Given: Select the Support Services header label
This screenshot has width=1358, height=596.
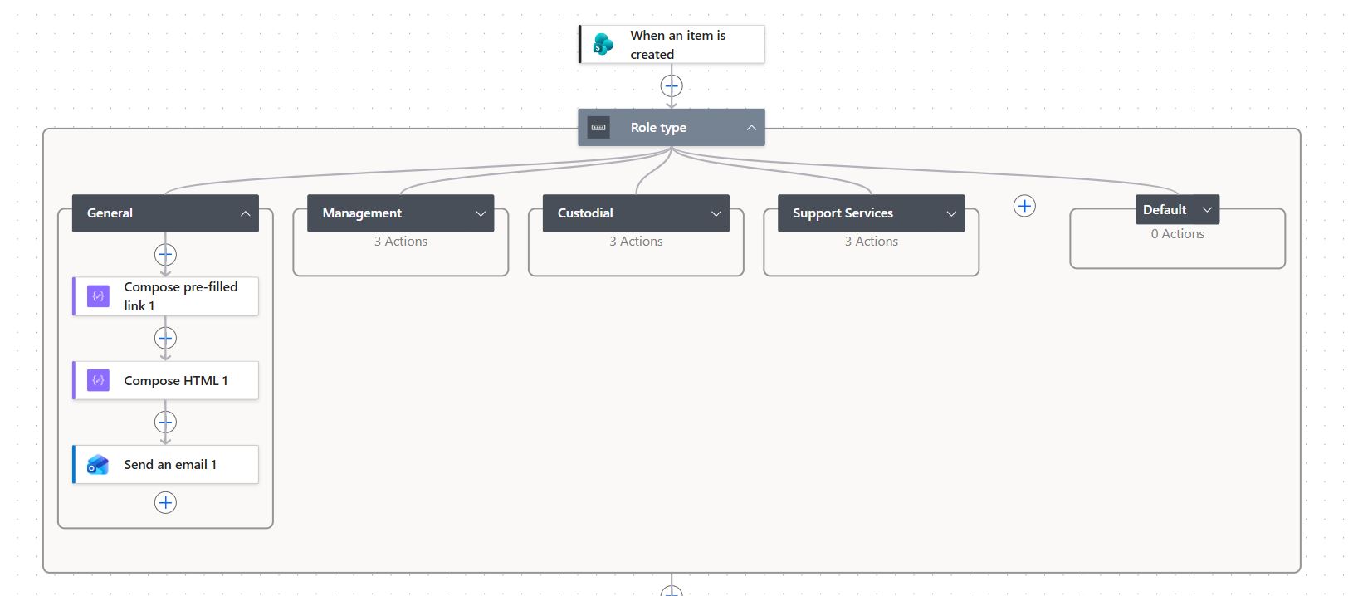Looking at the screenshot, I should [843, 213].
